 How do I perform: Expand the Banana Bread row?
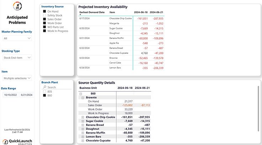click(x=83, y=125)
